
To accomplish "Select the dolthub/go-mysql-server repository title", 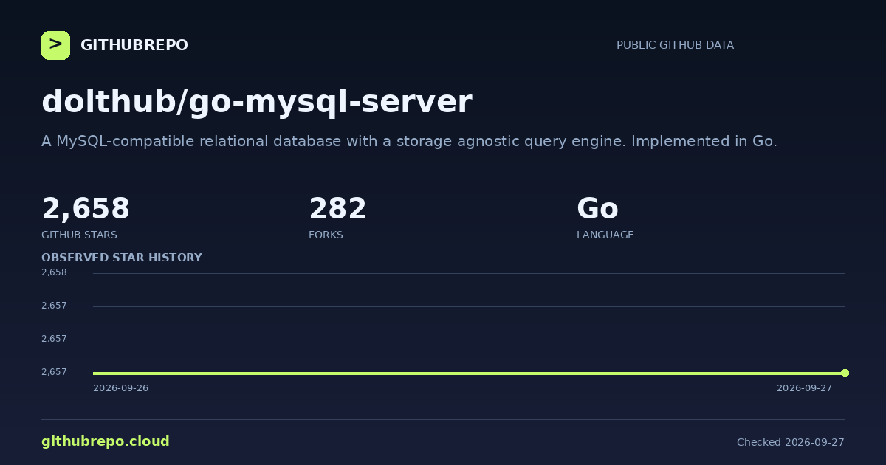I will point(256,102).
